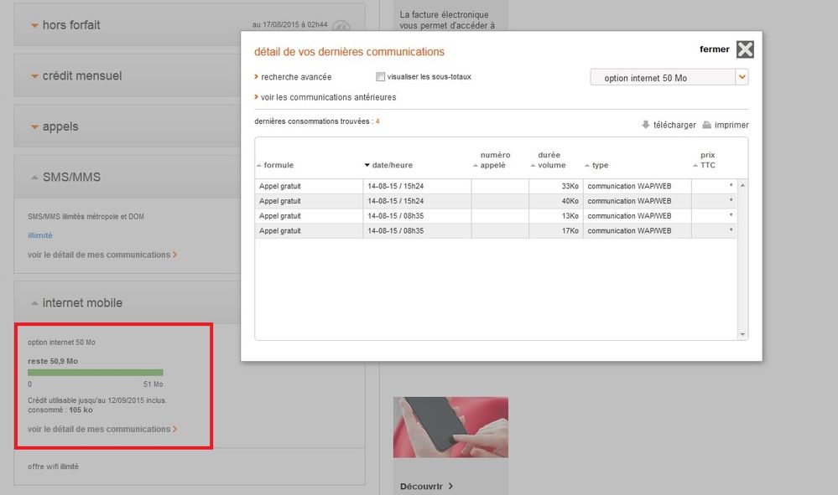Click the imprimer printer icon
Screen dimensions: 838x495
pos(706,125)
